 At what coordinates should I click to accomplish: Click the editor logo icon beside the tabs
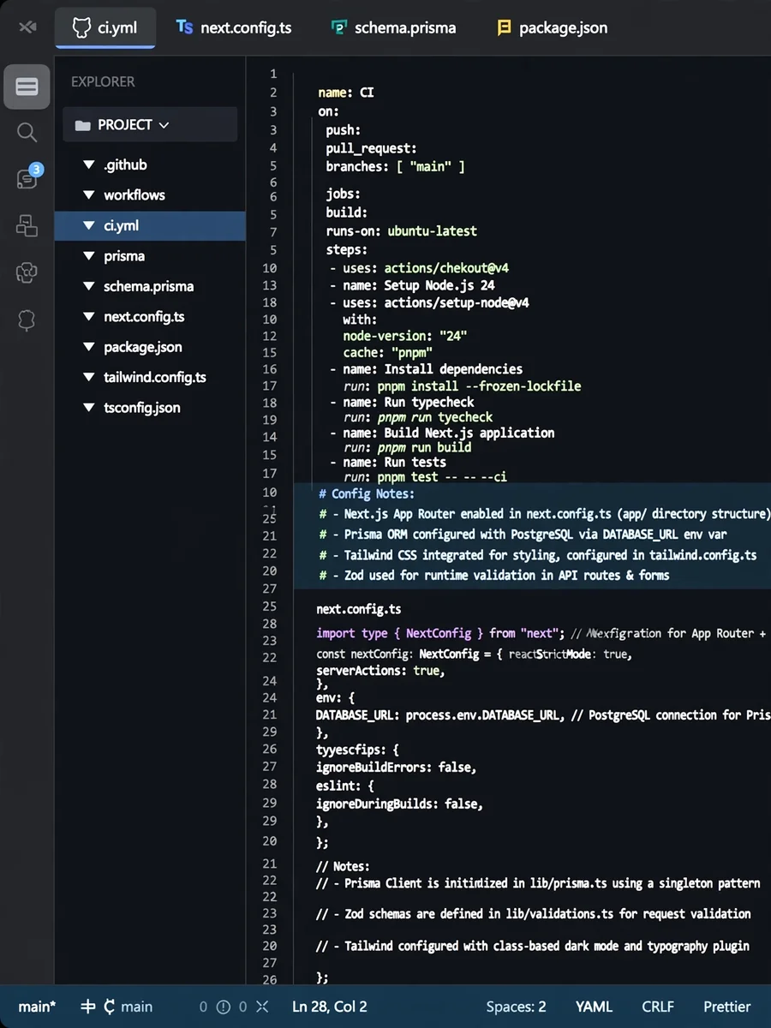27,27
